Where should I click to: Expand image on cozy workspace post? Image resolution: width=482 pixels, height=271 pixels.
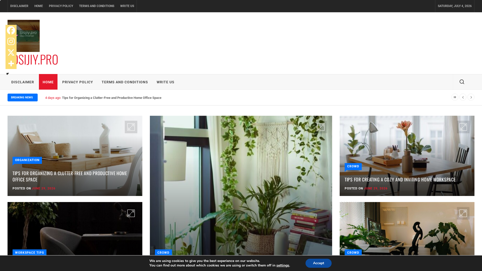(x=463, y=127)
